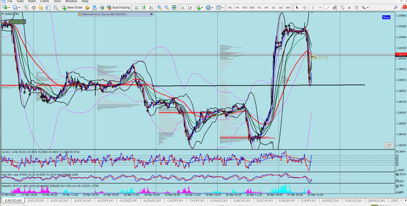Image resolution: width=407 pixels, height=206 pixels.
Task: Select the M5 timeframe button
Action: click(237, 8)
